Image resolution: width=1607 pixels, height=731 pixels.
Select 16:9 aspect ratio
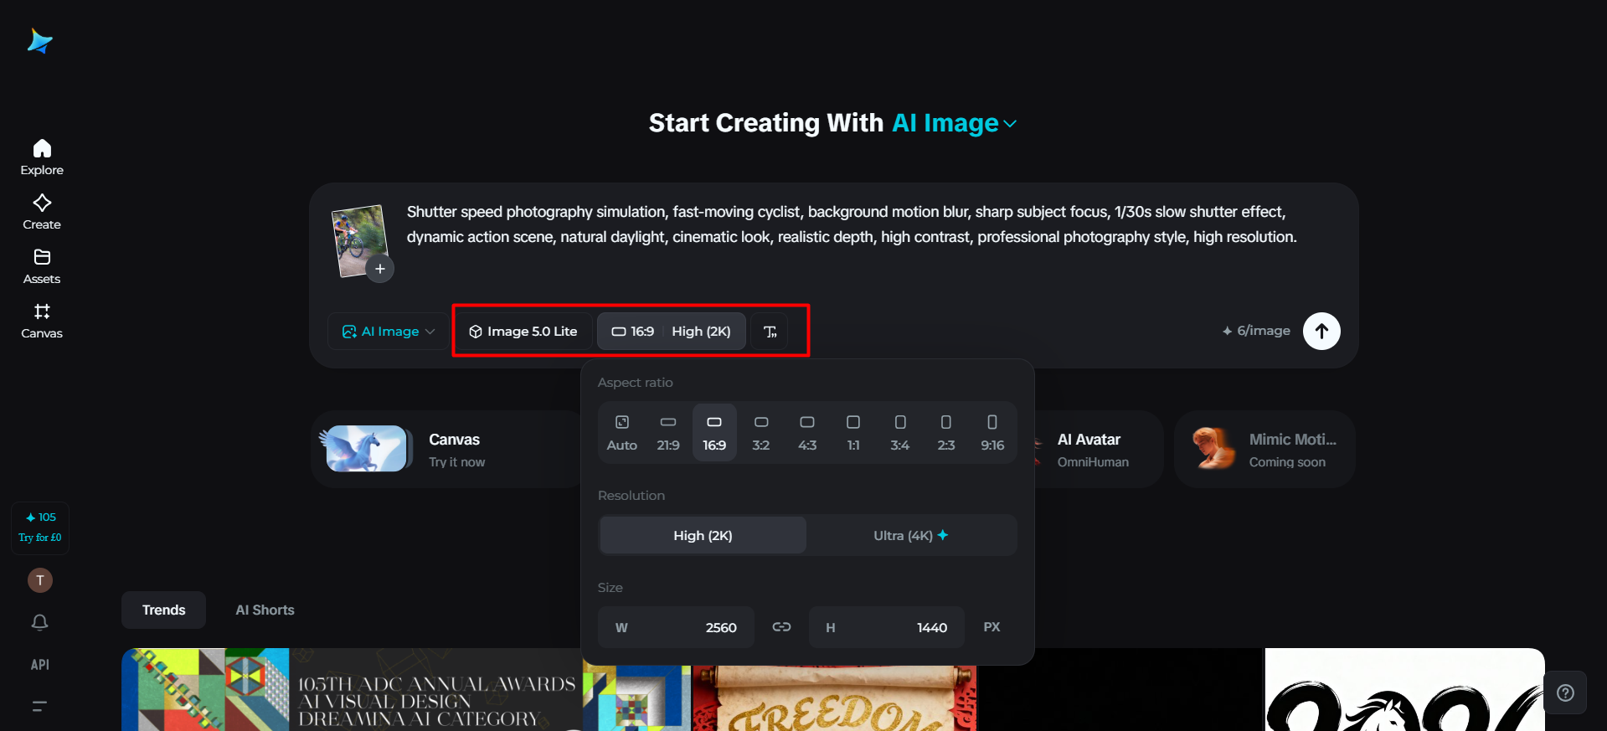(x=714, y=433)
